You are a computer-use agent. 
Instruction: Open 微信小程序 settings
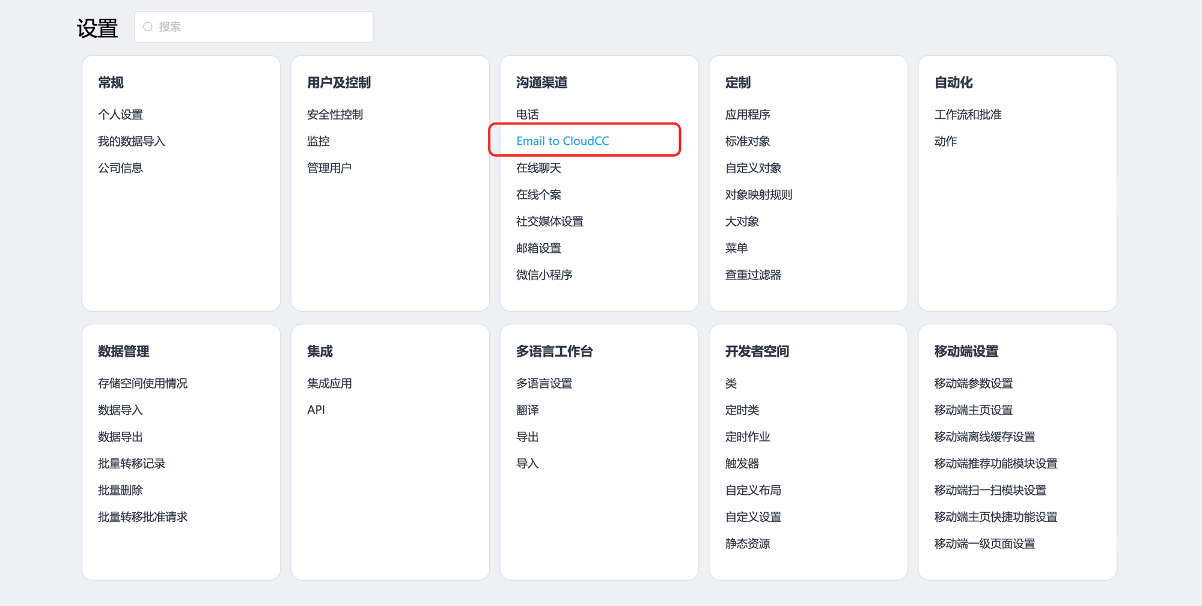point(544,275)
